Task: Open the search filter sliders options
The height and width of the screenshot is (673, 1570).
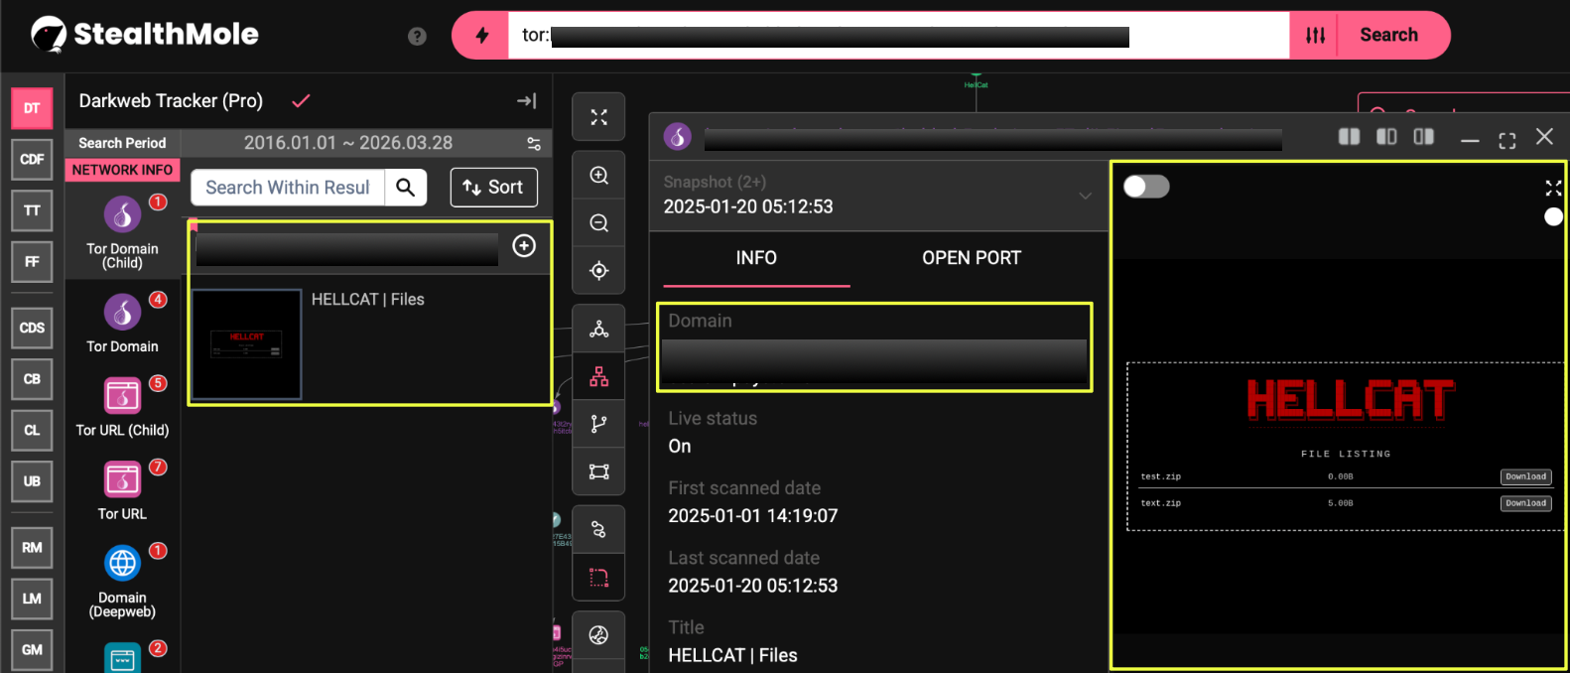Action: [x=1315, y=36]
